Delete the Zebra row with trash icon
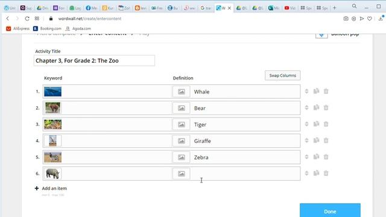The image size is (386, 217). (326, 157)
